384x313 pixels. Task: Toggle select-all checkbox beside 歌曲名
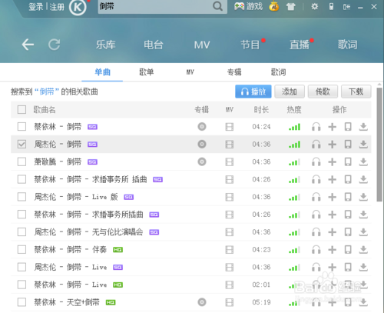(22, 110)
